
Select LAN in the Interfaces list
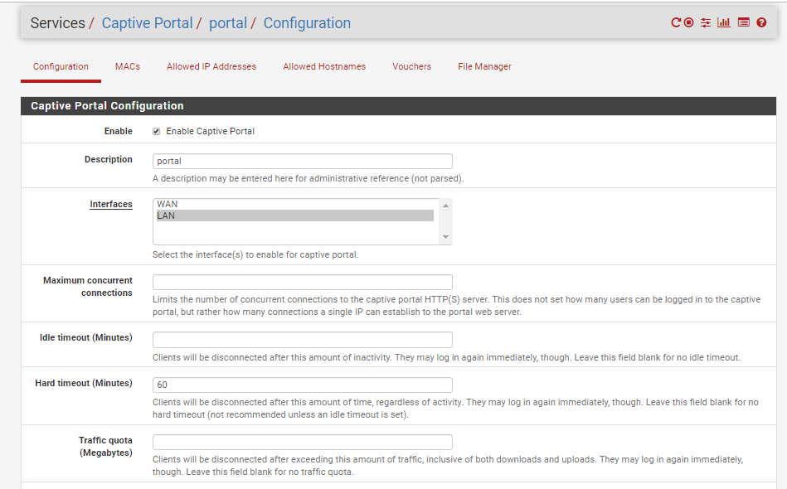pyautogui.click(x=295, y=215)
